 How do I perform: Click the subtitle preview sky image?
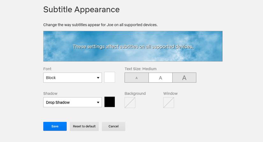pos(133,46)
